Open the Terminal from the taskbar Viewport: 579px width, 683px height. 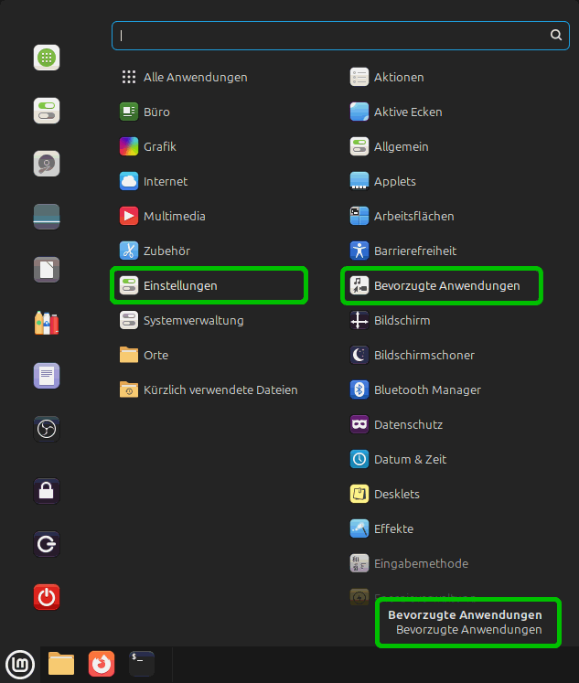pyautogui.click(x=142, y=663)
